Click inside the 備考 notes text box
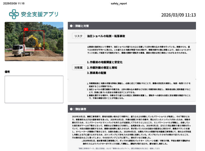Viewport: 205px width, 151px height. coord(34,90)
